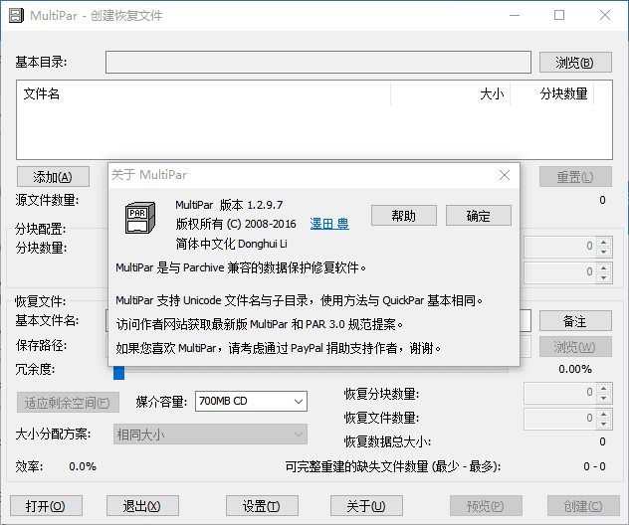
Task: Close the MultiPar main window
Action: click(605, 15)
